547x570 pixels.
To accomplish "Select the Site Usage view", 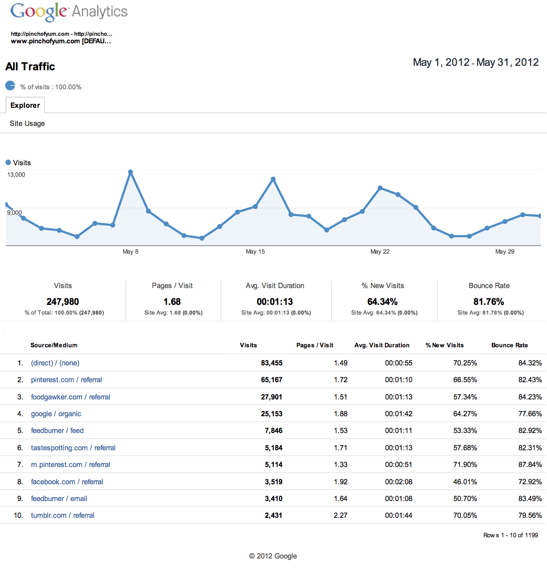I will pyautogui.click(x=27, y=123).
